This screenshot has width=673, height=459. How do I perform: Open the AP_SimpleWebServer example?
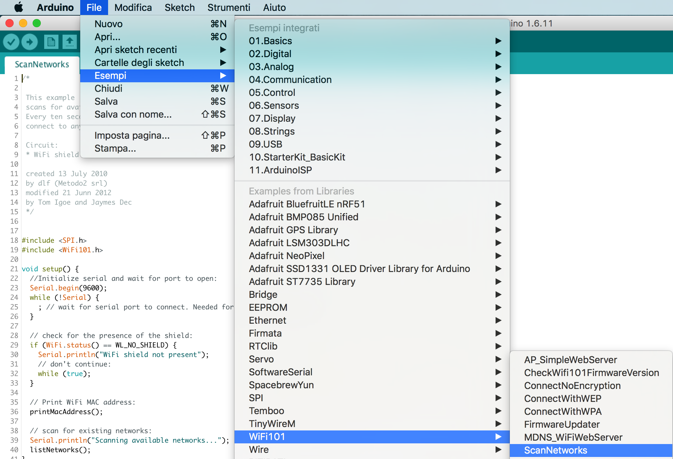[x=570, y=360]
